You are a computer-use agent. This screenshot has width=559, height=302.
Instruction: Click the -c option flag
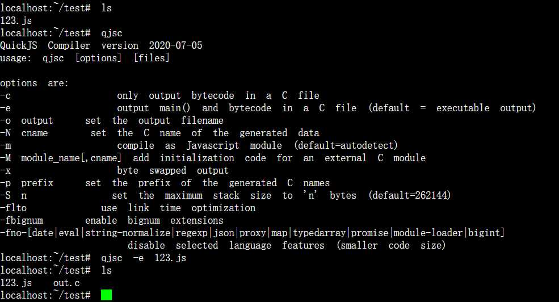click(x=5, y=95)
